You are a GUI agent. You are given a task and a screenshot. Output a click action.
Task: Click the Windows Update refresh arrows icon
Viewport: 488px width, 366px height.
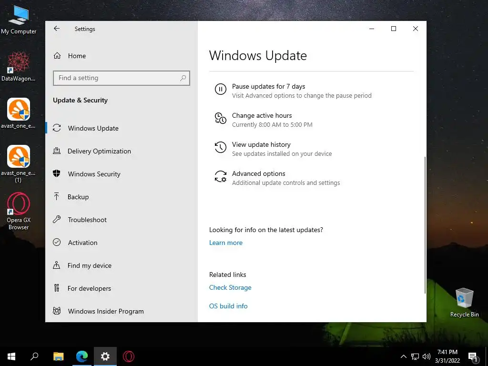coord(57,128)
